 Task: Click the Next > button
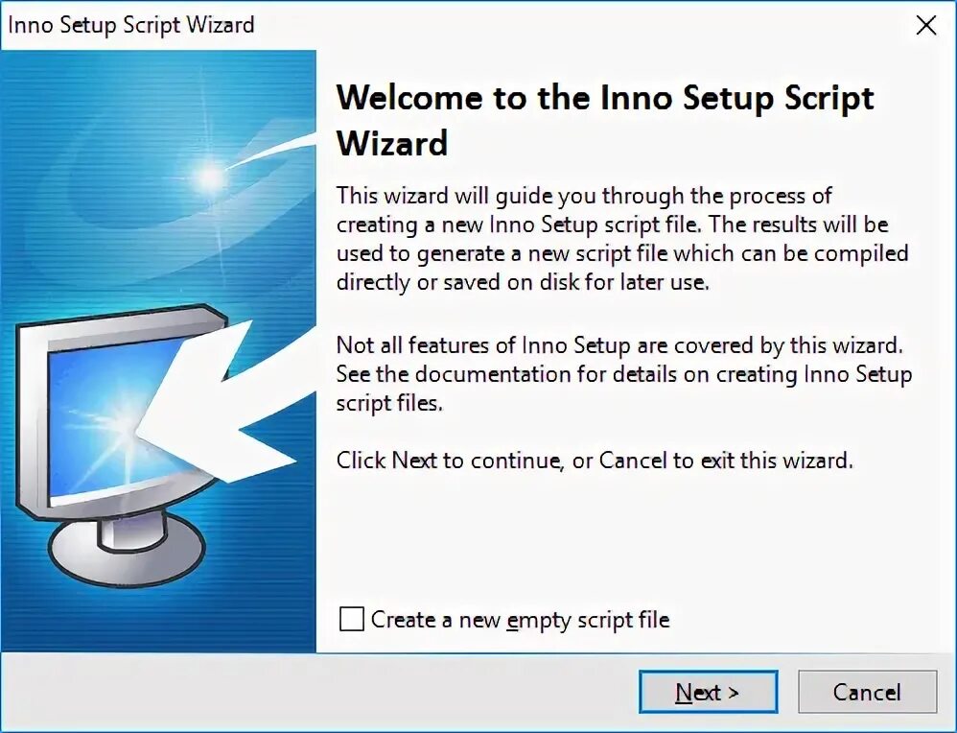pos(708,692)
